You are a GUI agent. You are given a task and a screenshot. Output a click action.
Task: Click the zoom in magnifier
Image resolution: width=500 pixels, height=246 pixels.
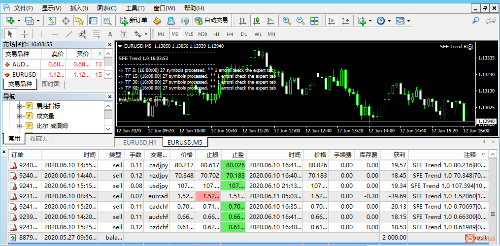point(287,21)
